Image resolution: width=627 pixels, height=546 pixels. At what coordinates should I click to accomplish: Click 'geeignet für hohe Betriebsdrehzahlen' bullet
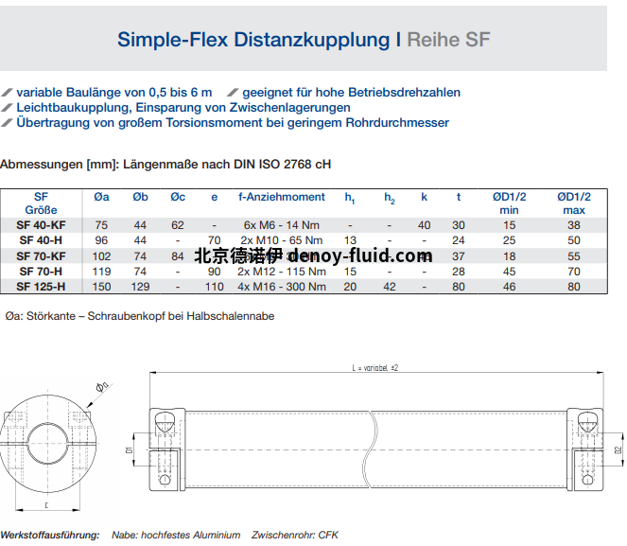[351, 93]
